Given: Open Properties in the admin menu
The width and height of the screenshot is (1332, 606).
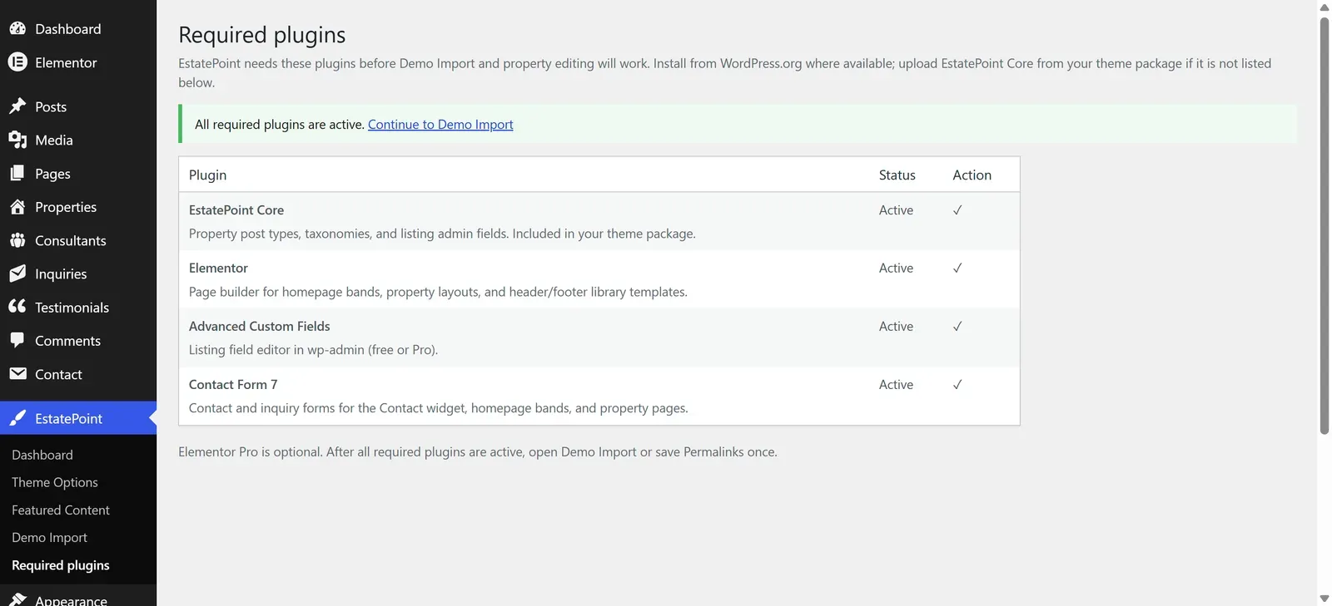Looking at the screenshot, I should (78, 207).
